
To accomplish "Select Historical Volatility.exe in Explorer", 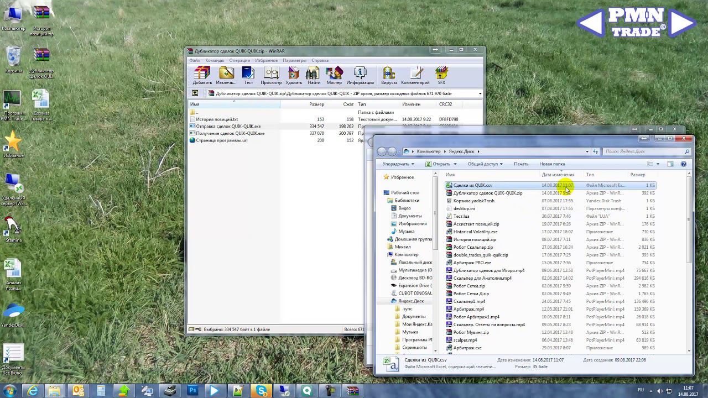I will pos(475,232).
